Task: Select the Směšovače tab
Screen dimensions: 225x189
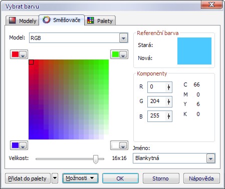Action: [62, 20]
